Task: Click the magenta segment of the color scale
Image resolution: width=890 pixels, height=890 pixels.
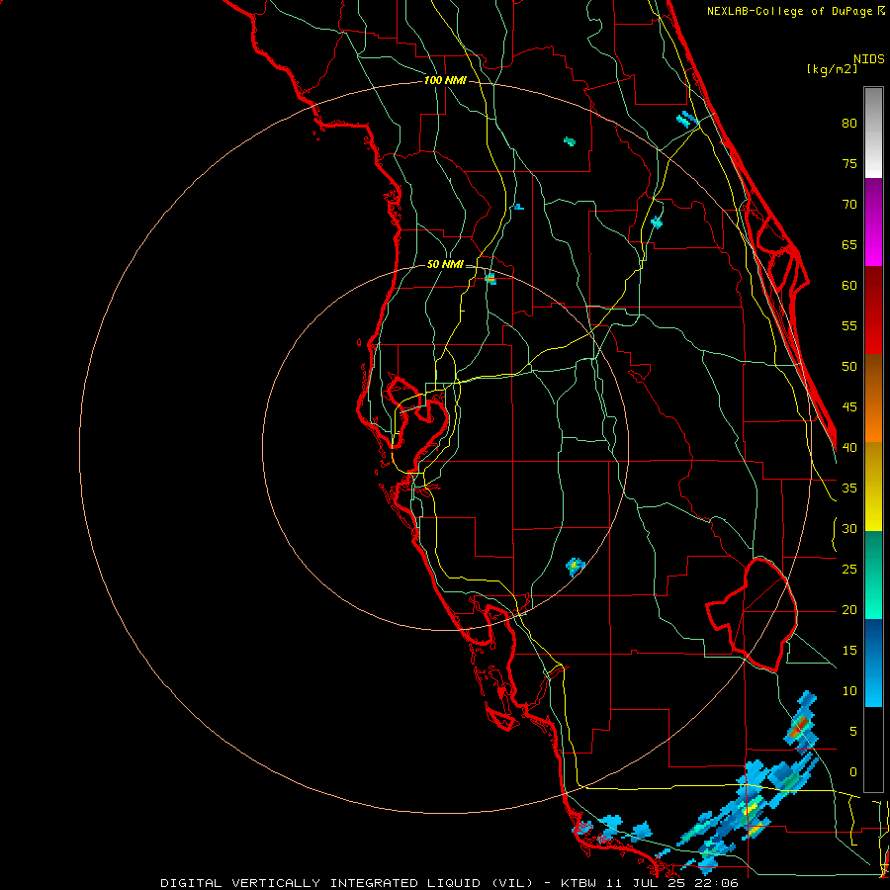Action: click(x=873, y=222)
